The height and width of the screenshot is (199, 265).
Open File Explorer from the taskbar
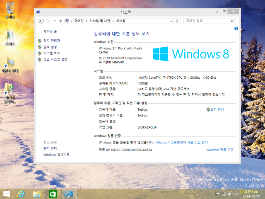pyautogui.click(x=37, y=194)
